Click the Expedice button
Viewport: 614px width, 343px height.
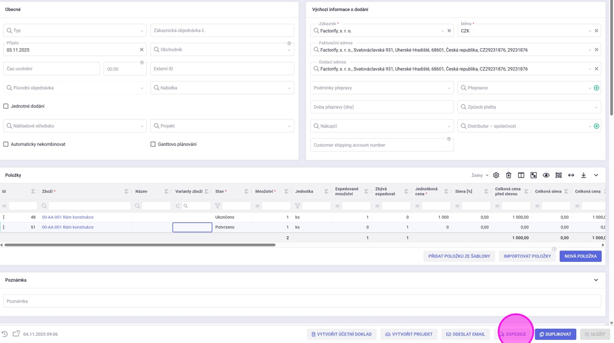click(x=512, y=334)
